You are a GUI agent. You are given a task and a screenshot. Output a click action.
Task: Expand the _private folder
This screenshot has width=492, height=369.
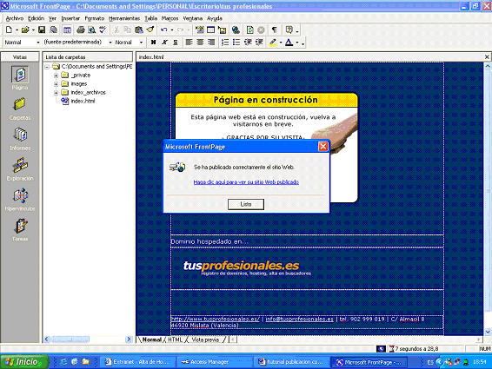point(57,76)
